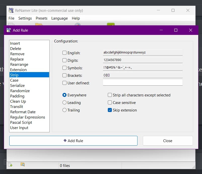Viewport: 202px width, 174px height.
Task: Click the Add Rule dialog title icon
Action: coord(9,30)
